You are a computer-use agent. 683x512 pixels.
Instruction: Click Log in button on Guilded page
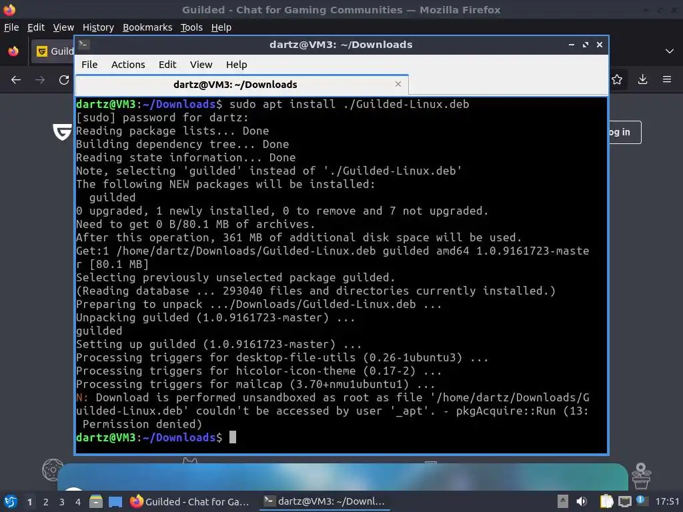click(624, 132)
